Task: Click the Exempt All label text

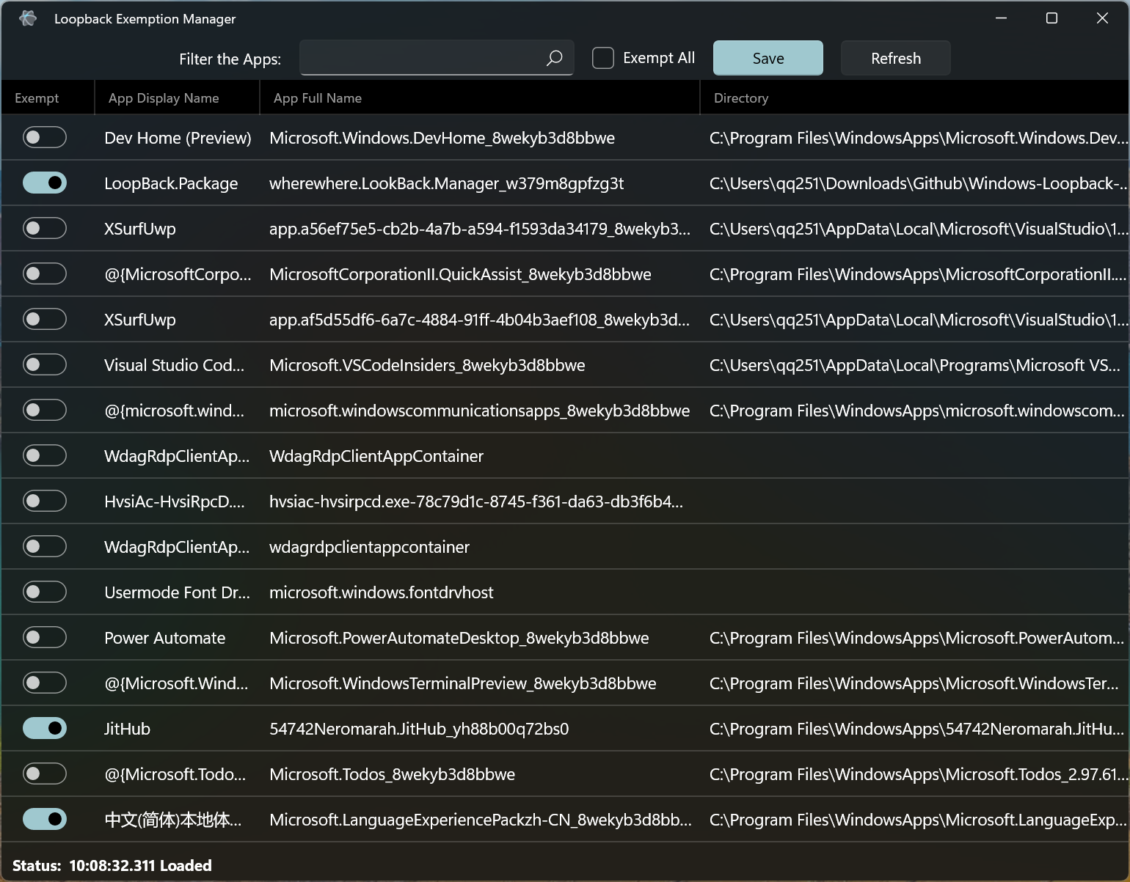Action: (659, 58)
